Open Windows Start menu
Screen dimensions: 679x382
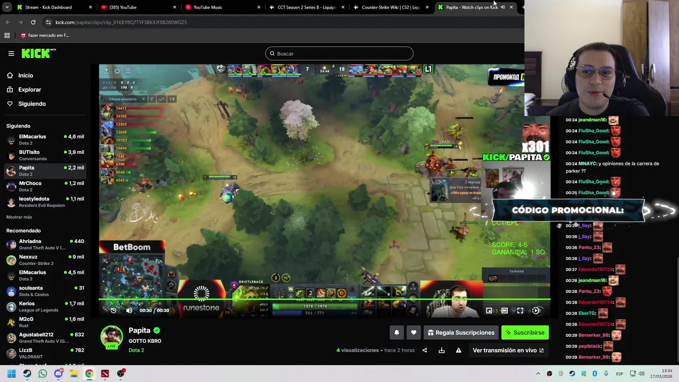point(11,374)
